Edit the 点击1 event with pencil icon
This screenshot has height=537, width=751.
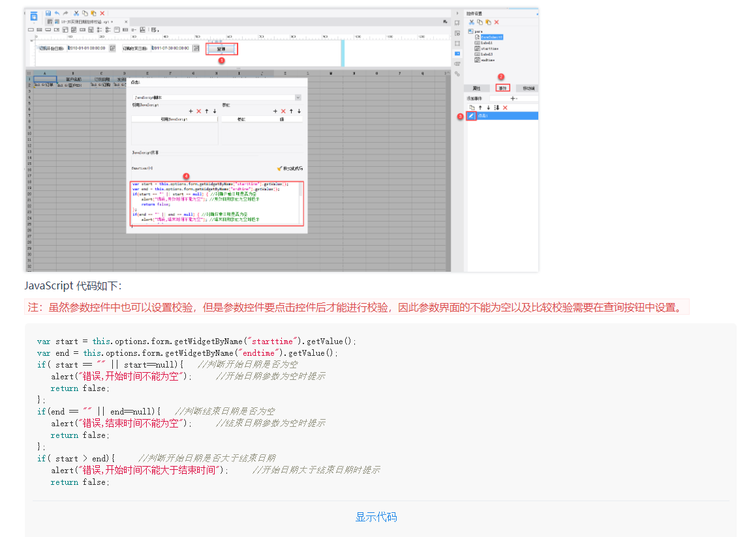(x=471, y=116)
